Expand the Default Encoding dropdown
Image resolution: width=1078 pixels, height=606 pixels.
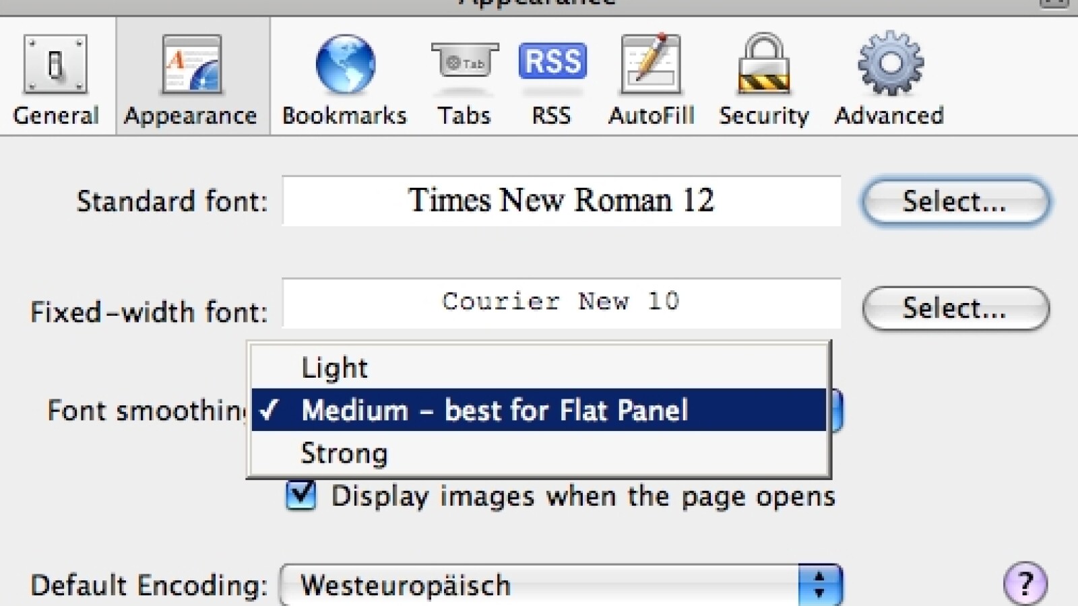(539, 584)
